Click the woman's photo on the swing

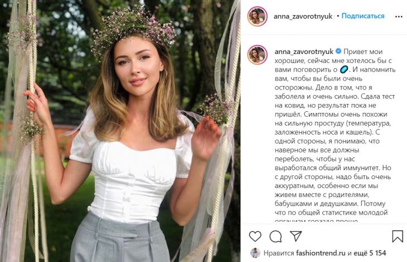pyautogui.click(x=120, y=131)
